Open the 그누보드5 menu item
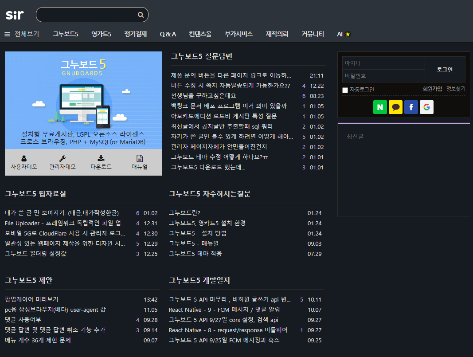Viewport: 473px width, 357px height. coord(65,34)
